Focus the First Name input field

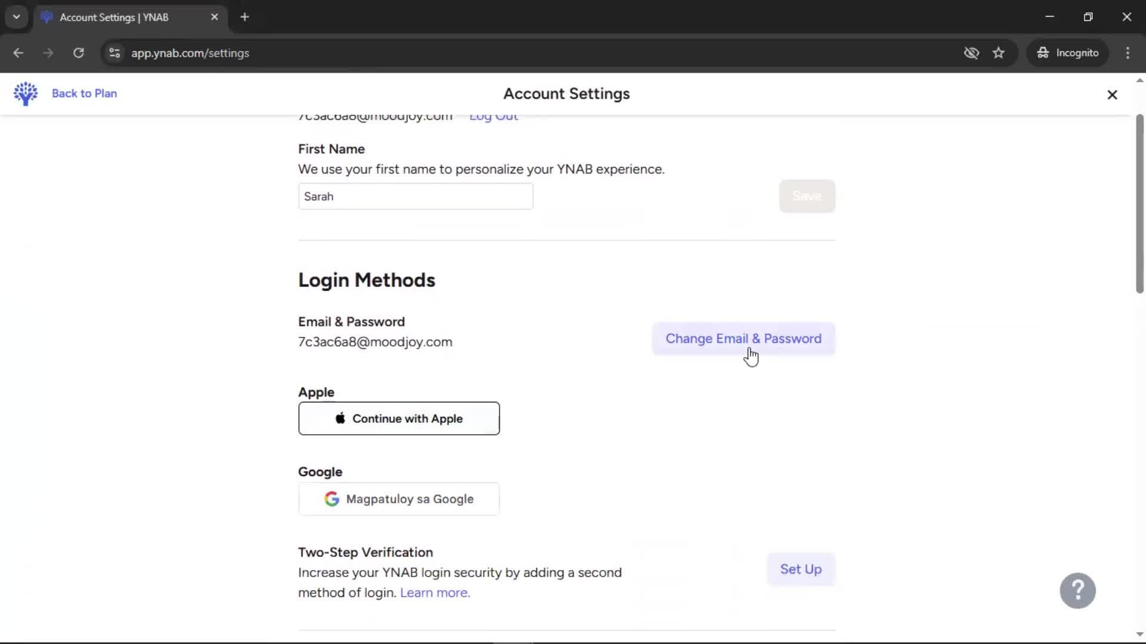pyautogui.click(x=415, y=196)
